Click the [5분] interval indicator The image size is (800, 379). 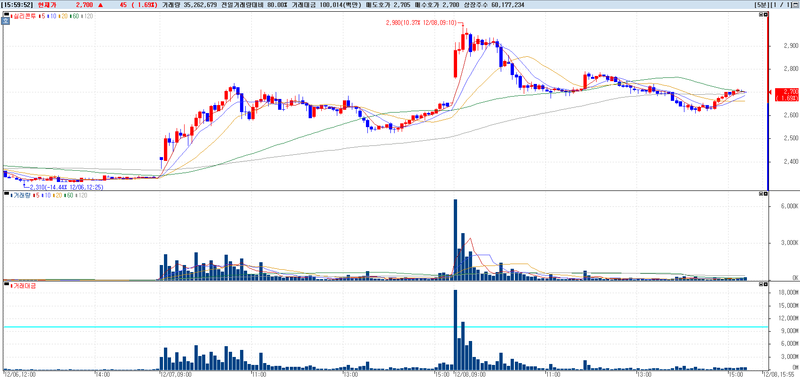click(x=761, y=5)
